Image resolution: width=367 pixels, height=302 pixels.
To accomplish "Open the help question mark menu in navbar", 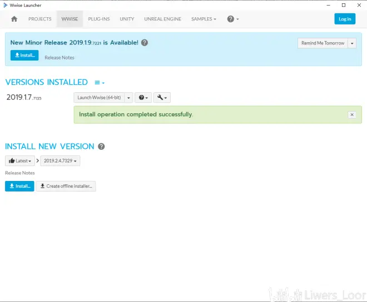I will pos(233,19).
